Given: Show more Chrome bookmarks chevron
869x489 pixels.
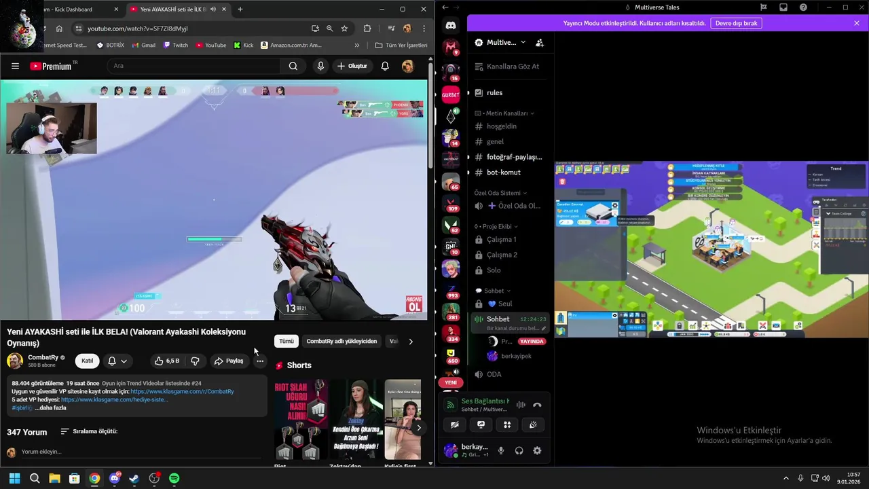Looking at the screenshot, I should point(357,46).
